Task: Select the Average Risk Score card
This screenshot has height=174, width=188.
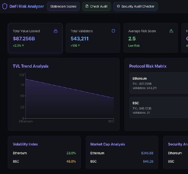Action: click(151, 38)
